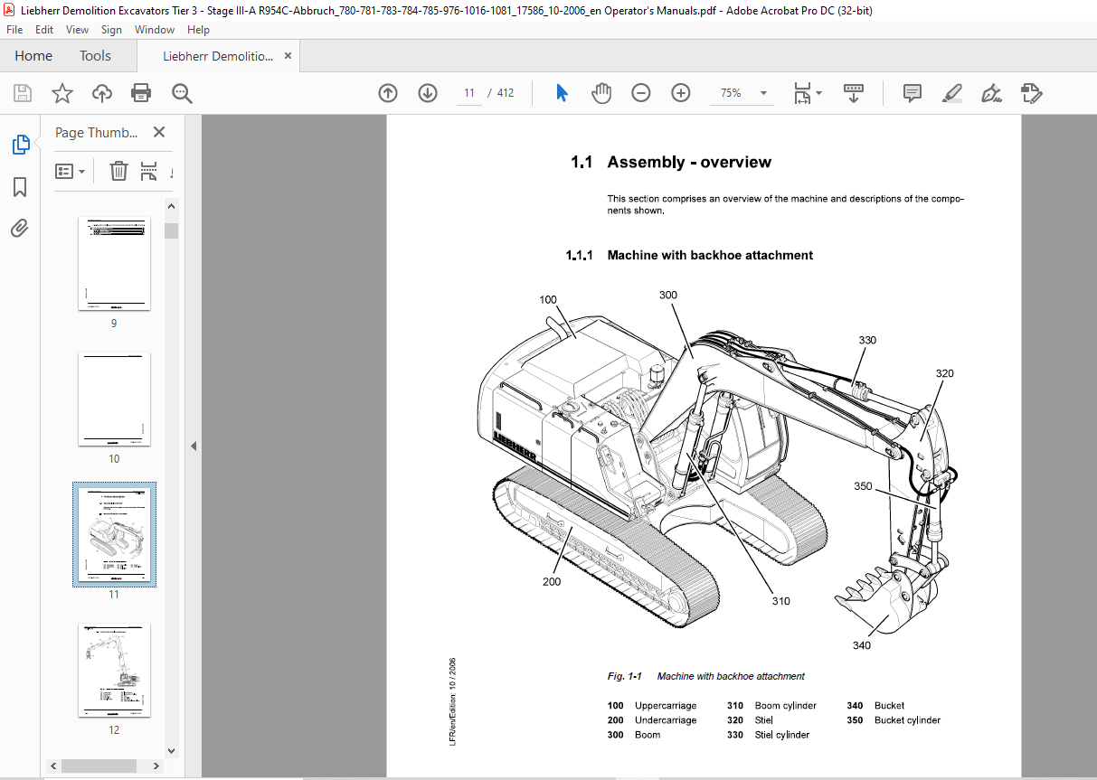The width and height of the screenshot is (1097, 780).
Task: Select page 11 thumbnail
Action: (x=114, y=534)
